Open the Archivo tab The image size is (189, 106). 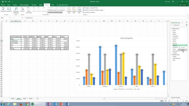point(3,5)
